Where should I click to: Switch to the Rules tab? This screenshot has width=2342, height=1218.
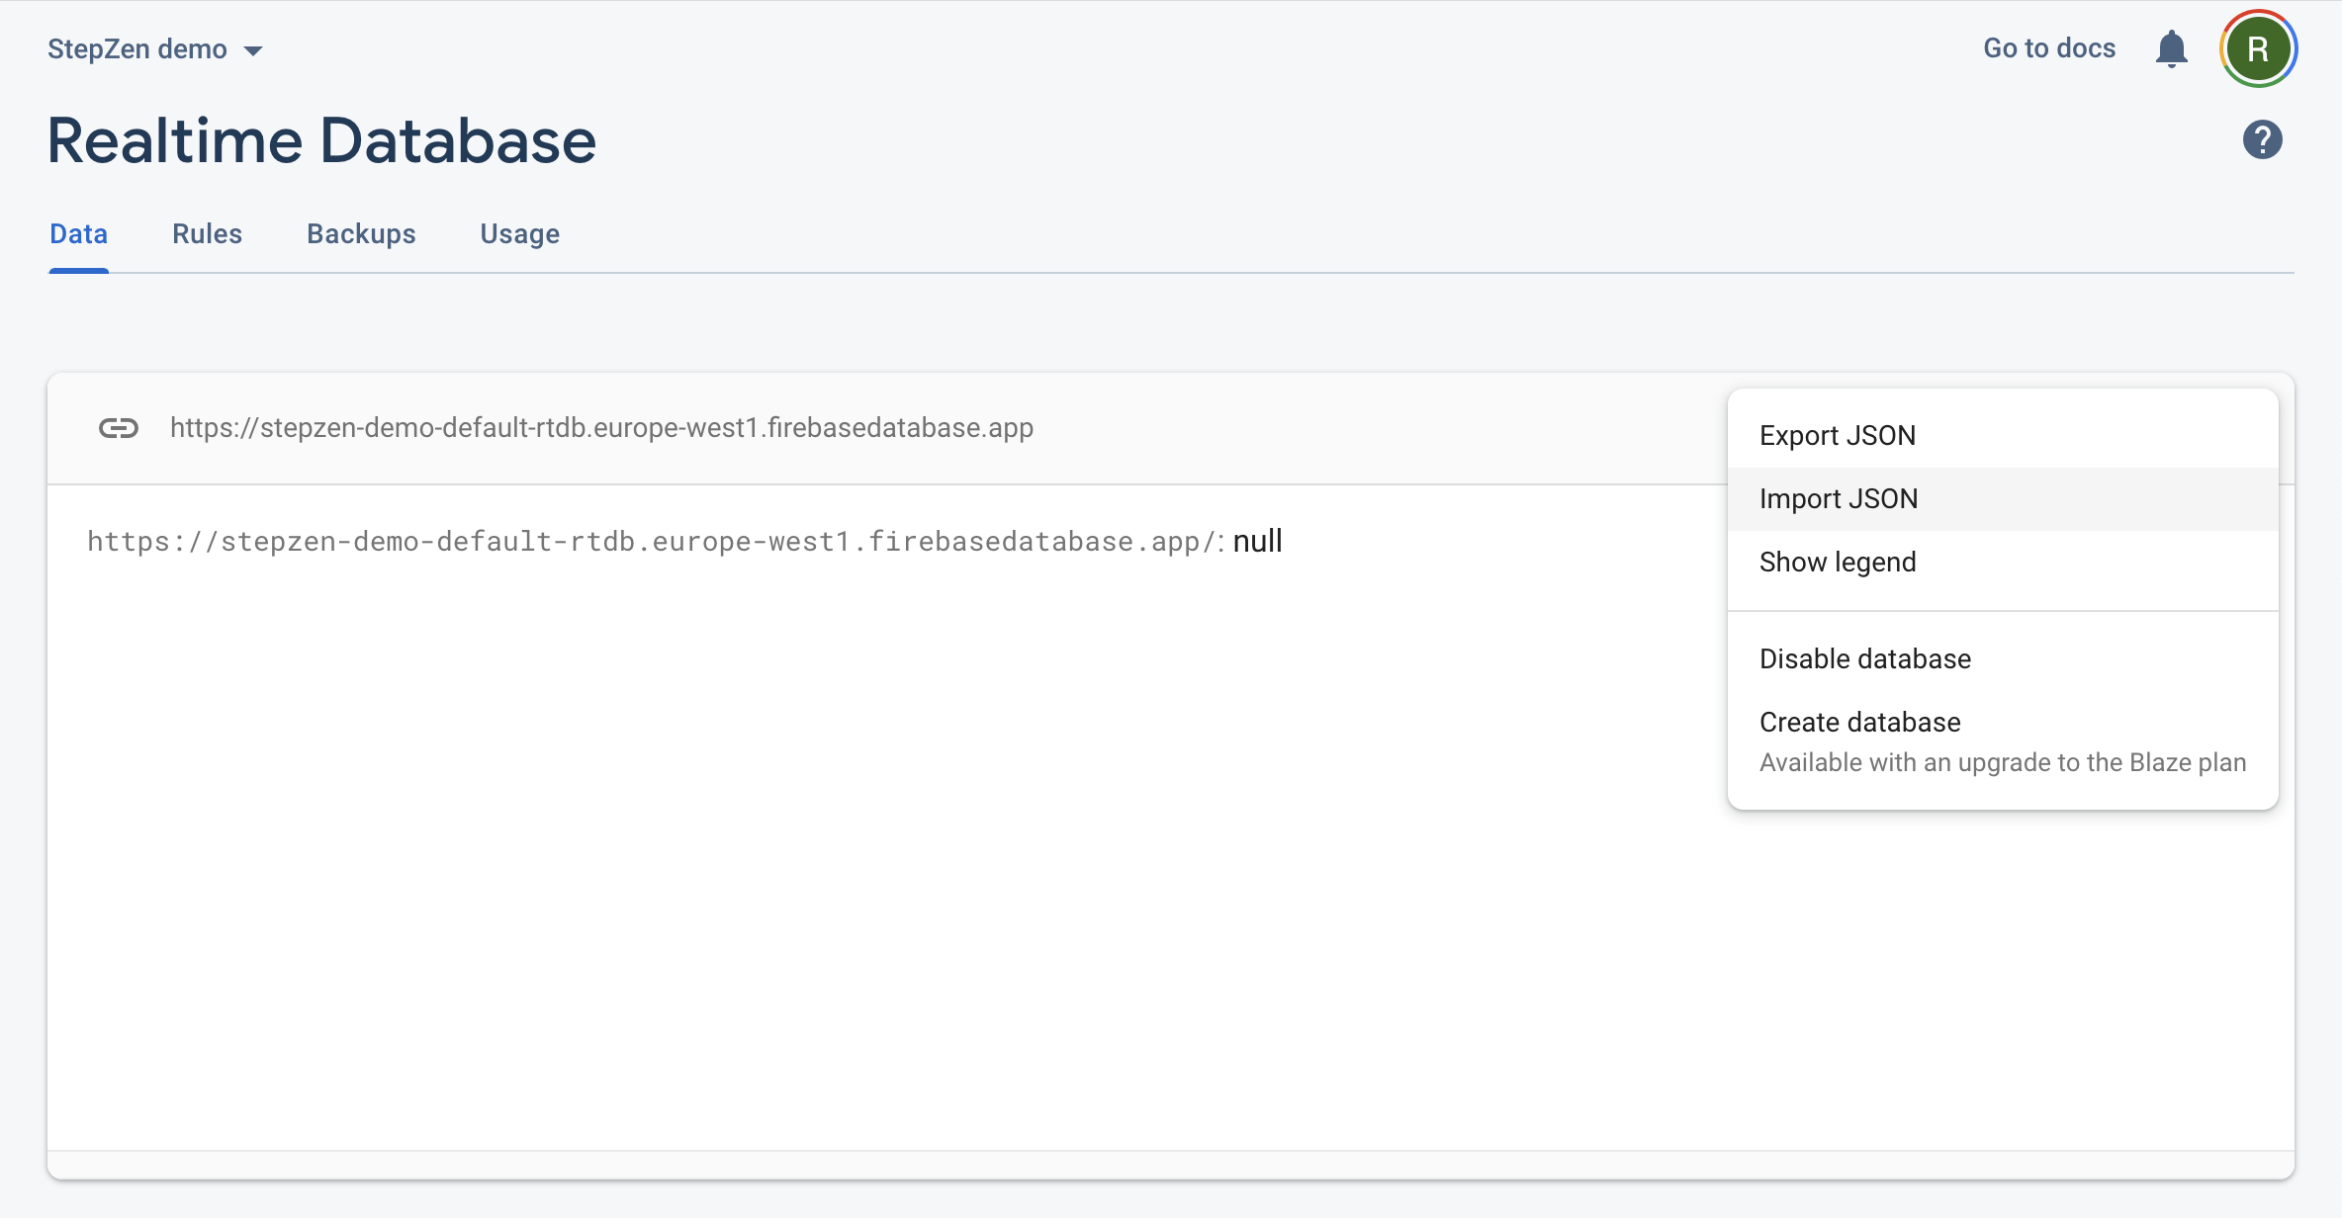coord(207,234)
